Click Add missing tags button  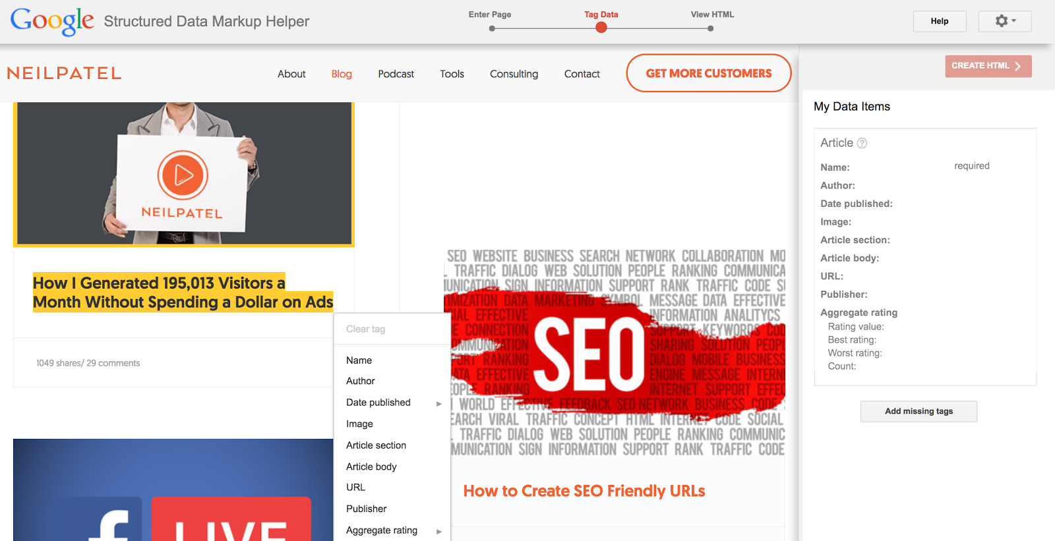pos(919,411)
